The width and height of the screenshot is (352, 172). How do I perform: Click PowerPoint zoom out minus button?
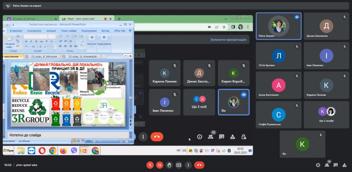coord(95,141)
